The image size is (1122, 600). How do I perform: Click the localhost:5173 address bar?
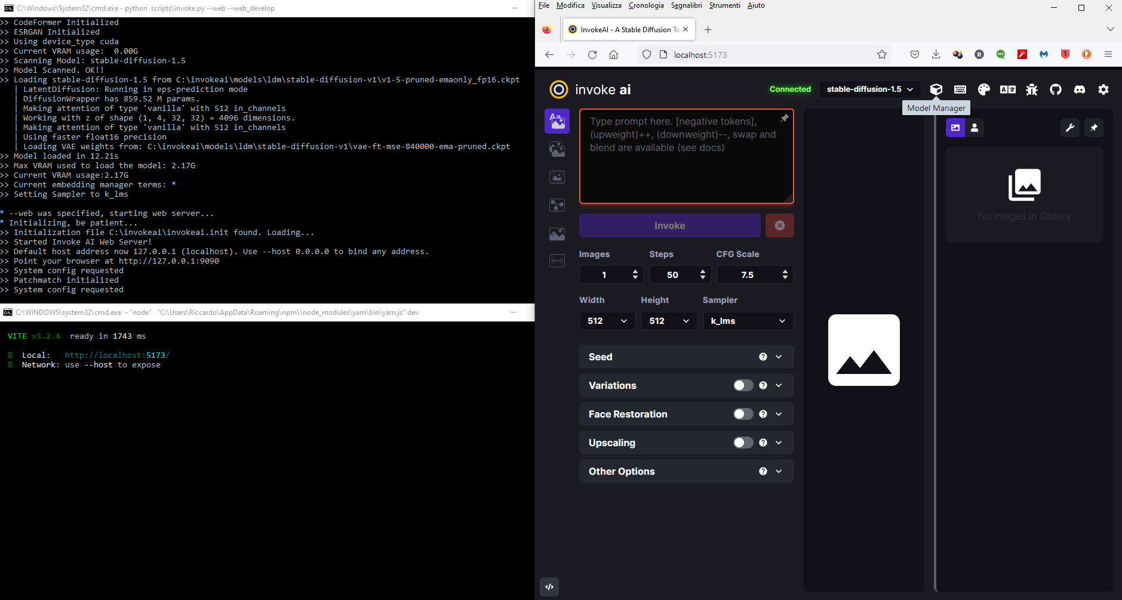click(764, 54)
